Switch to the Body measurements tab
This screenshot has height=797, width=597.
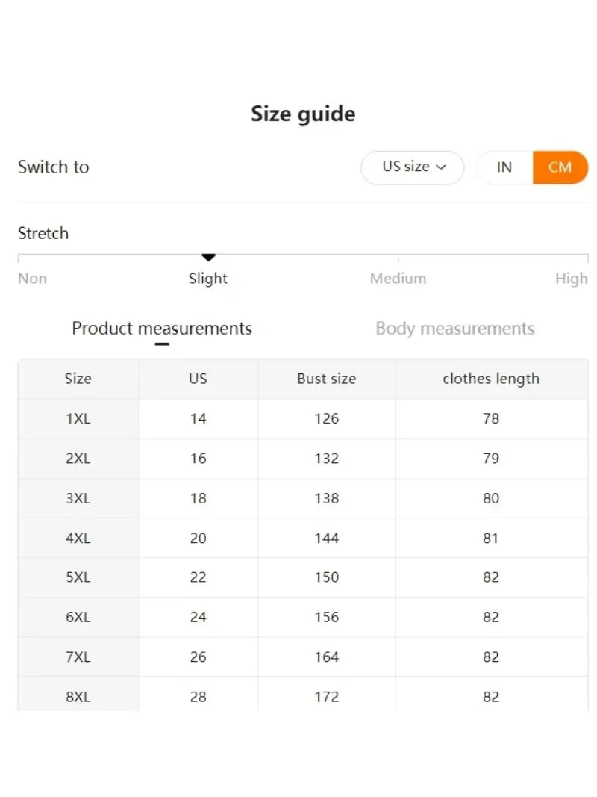pyautogui.click(x=454, y=328)
